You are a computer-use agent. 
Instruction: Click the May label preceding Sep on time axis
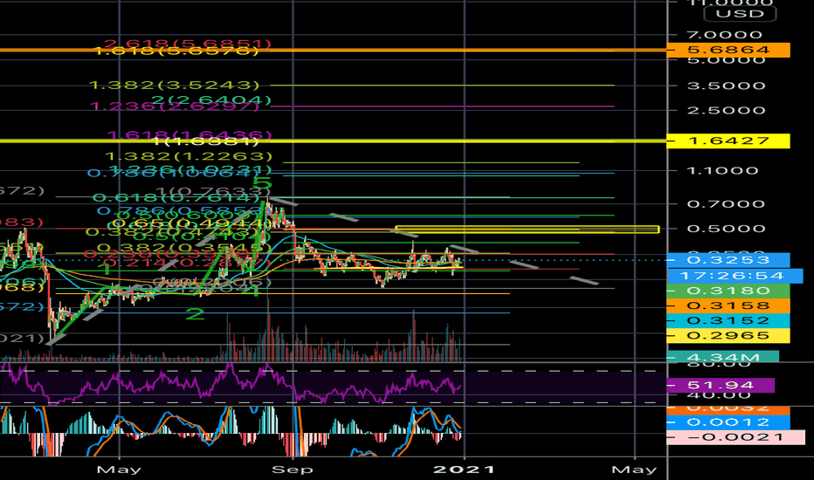(119, 470)
